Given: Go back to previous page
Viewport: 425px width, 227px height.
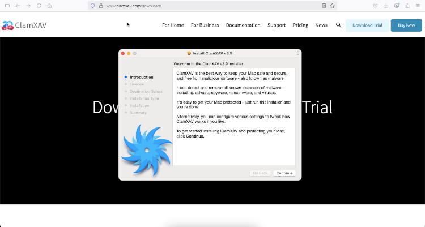Looking at the screenshot, I should tap(18, 6).
